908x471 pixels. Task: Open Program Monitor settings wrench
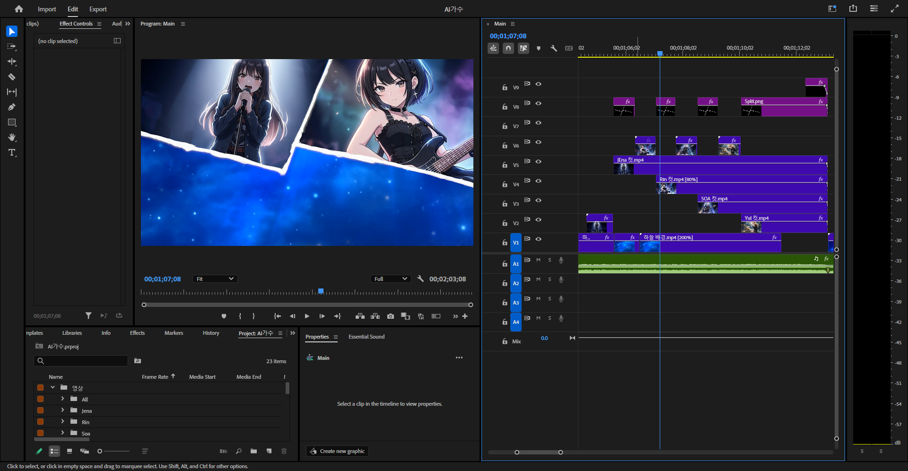(420, 279)
